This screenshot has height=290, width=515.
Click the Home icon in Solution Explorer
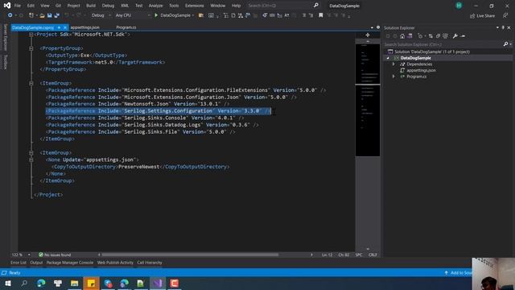pos(402,36)
